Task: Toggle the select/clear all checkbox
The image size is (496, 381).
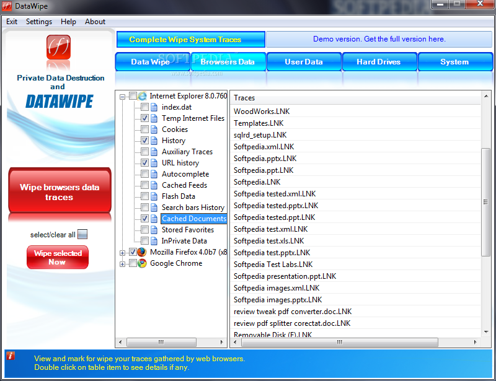Action: [82, 234]
